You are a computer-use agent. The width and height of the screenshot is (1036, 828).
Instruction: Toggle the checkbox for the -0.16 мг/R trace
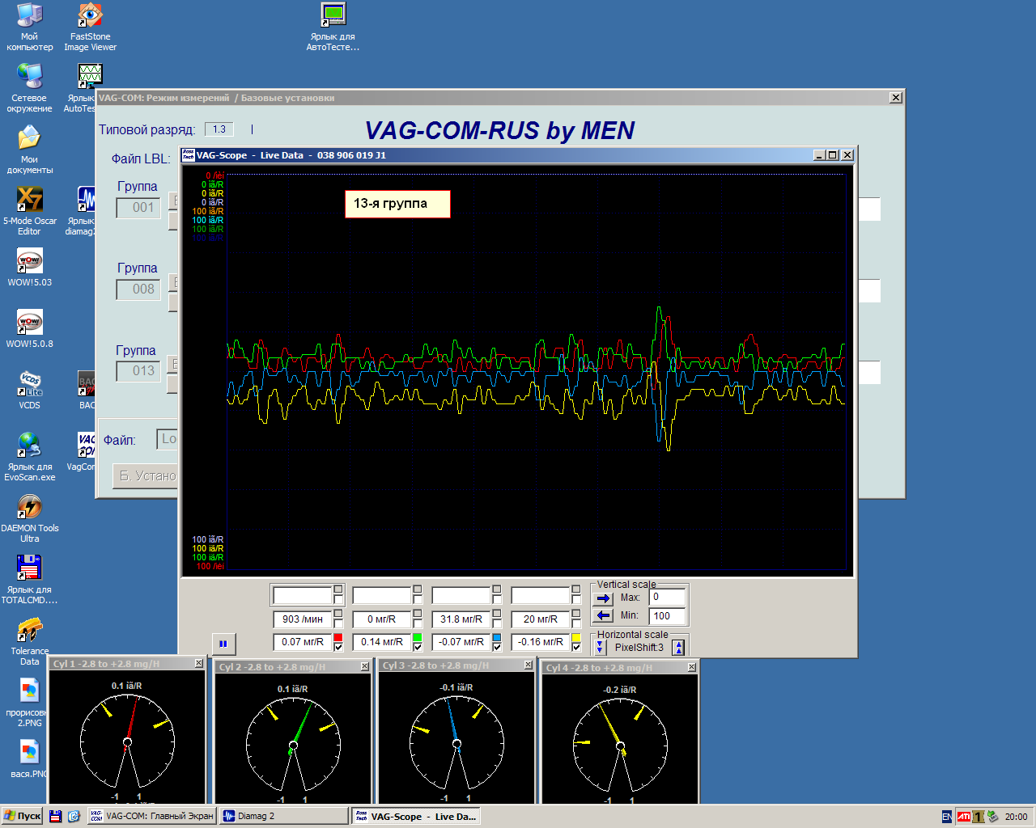(576, 648)
